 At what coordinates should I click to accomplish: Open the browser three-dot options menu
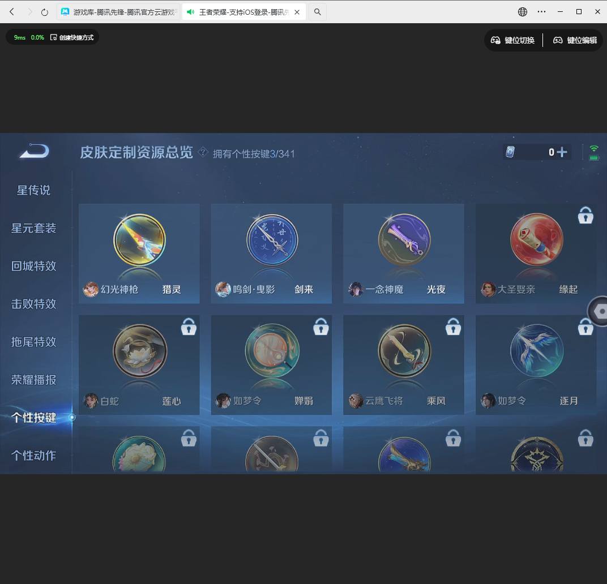541,11
